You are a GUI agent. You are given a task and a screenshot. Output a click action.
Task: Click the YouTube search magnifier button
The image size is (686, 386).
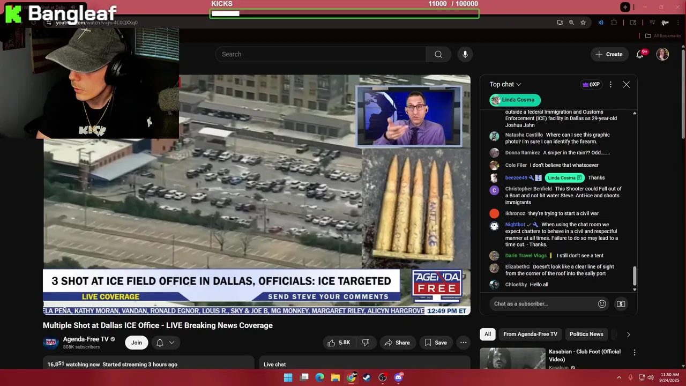pyautogui.click(x=438, y=54)
